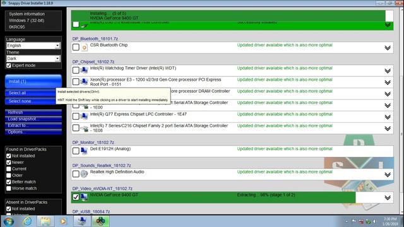Click the DP_Monitor_18102.7z pack heading

pos(93,143)
